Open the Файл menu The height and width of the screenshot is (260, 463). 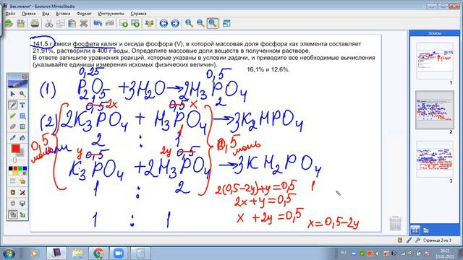tap(10, 14)
